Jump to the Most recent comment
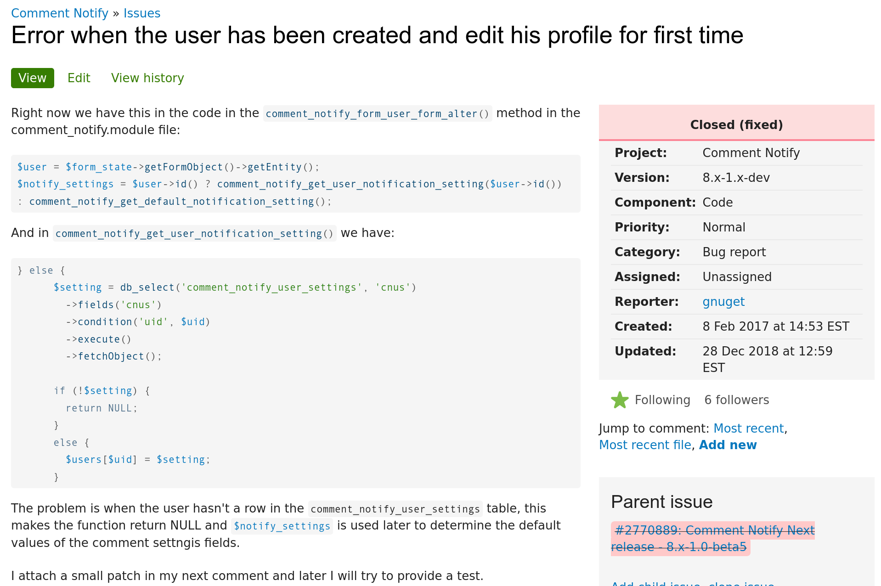The image size is (881, 586). pyautogui.click(x=748, y=428)
